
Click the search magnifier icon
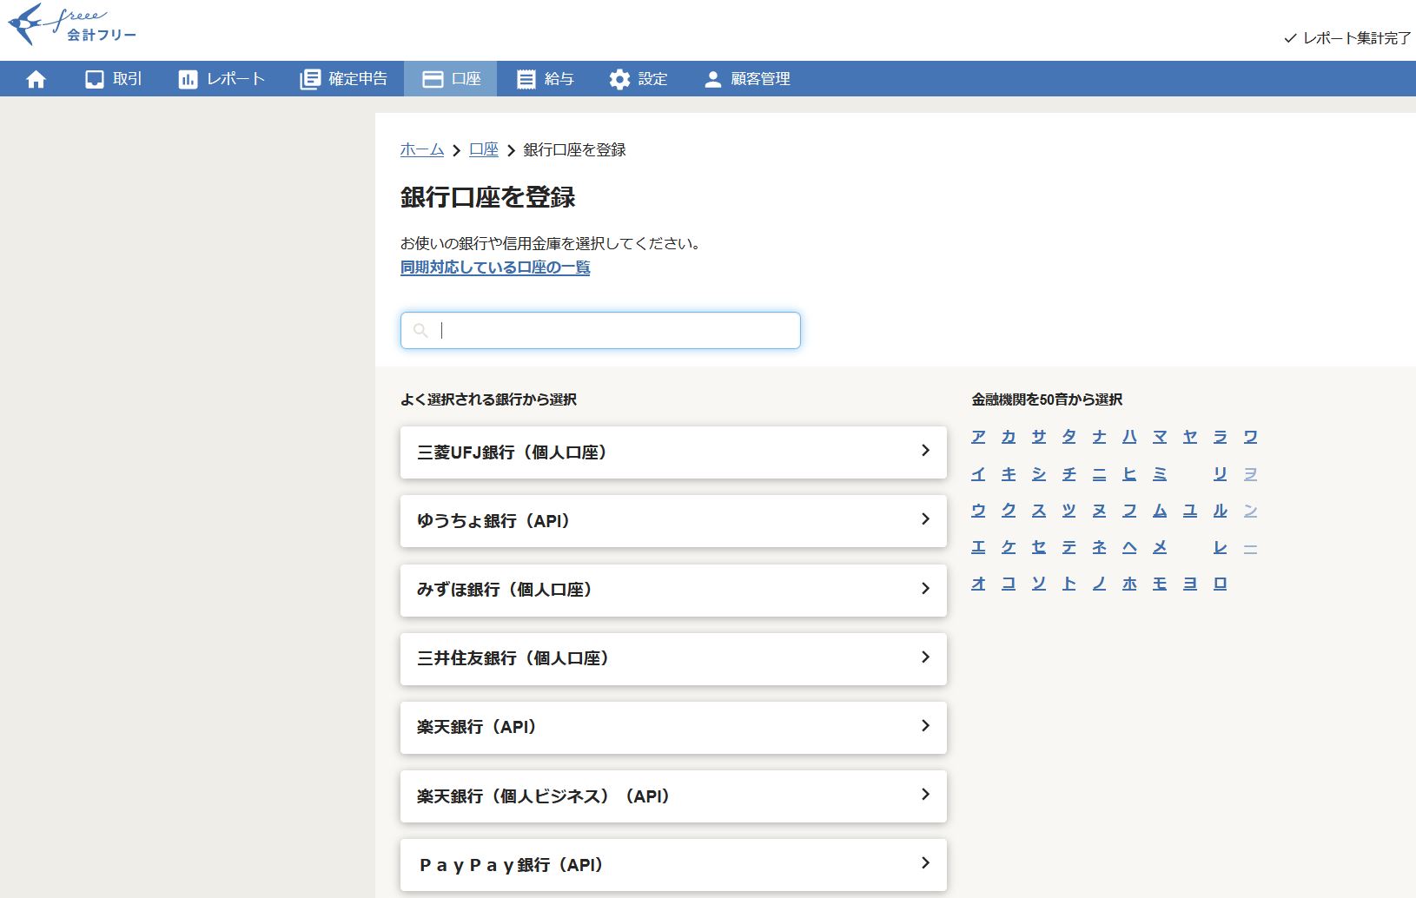pos(421,330)
